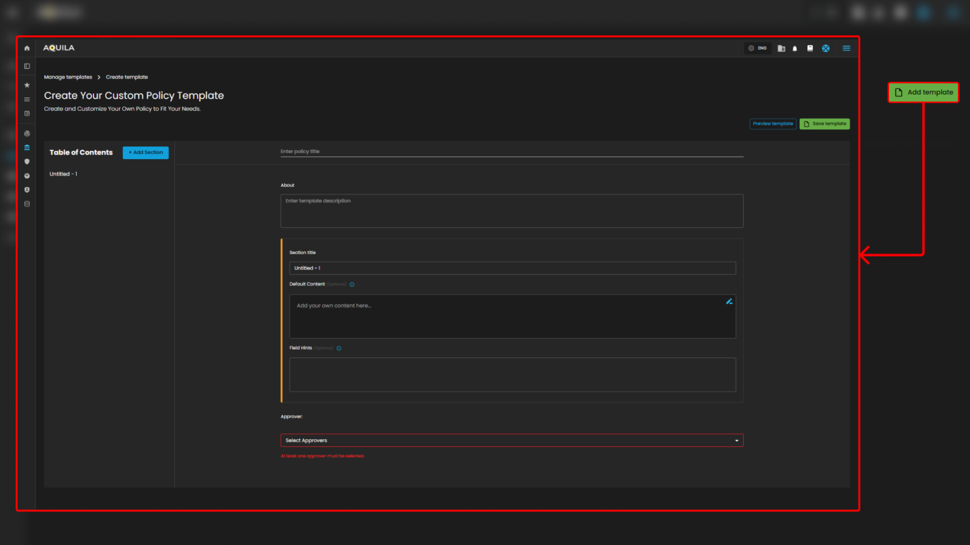Click the home icon in the sidebar

pyautogui.click(x=27, y=48)
